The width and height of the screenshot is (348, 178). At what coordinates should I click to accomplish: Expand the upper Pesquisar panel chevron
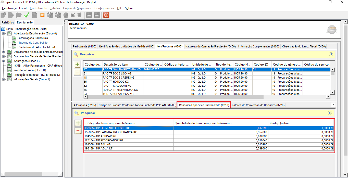click(x=331, y=54)
